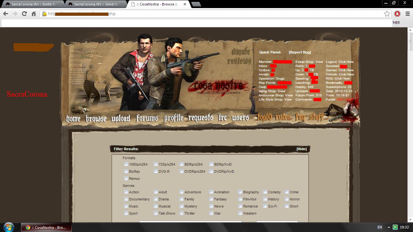Go to requests in the navigation
The height and width of the screenshot is (232, 413).
(x=201, y=118)
